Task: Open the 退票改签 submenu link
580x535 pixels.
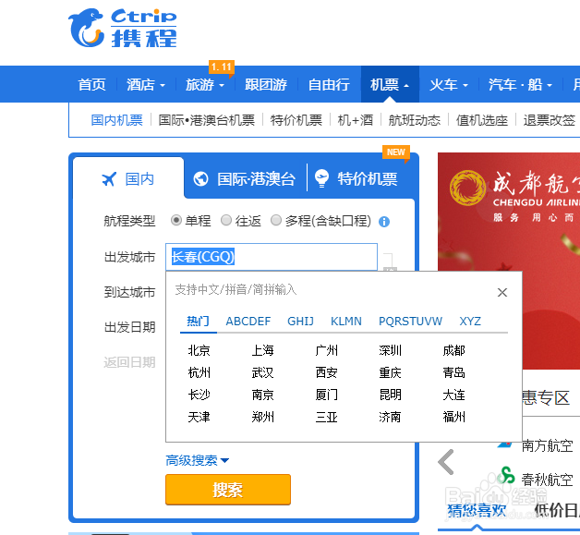Action: click(550, 120)
